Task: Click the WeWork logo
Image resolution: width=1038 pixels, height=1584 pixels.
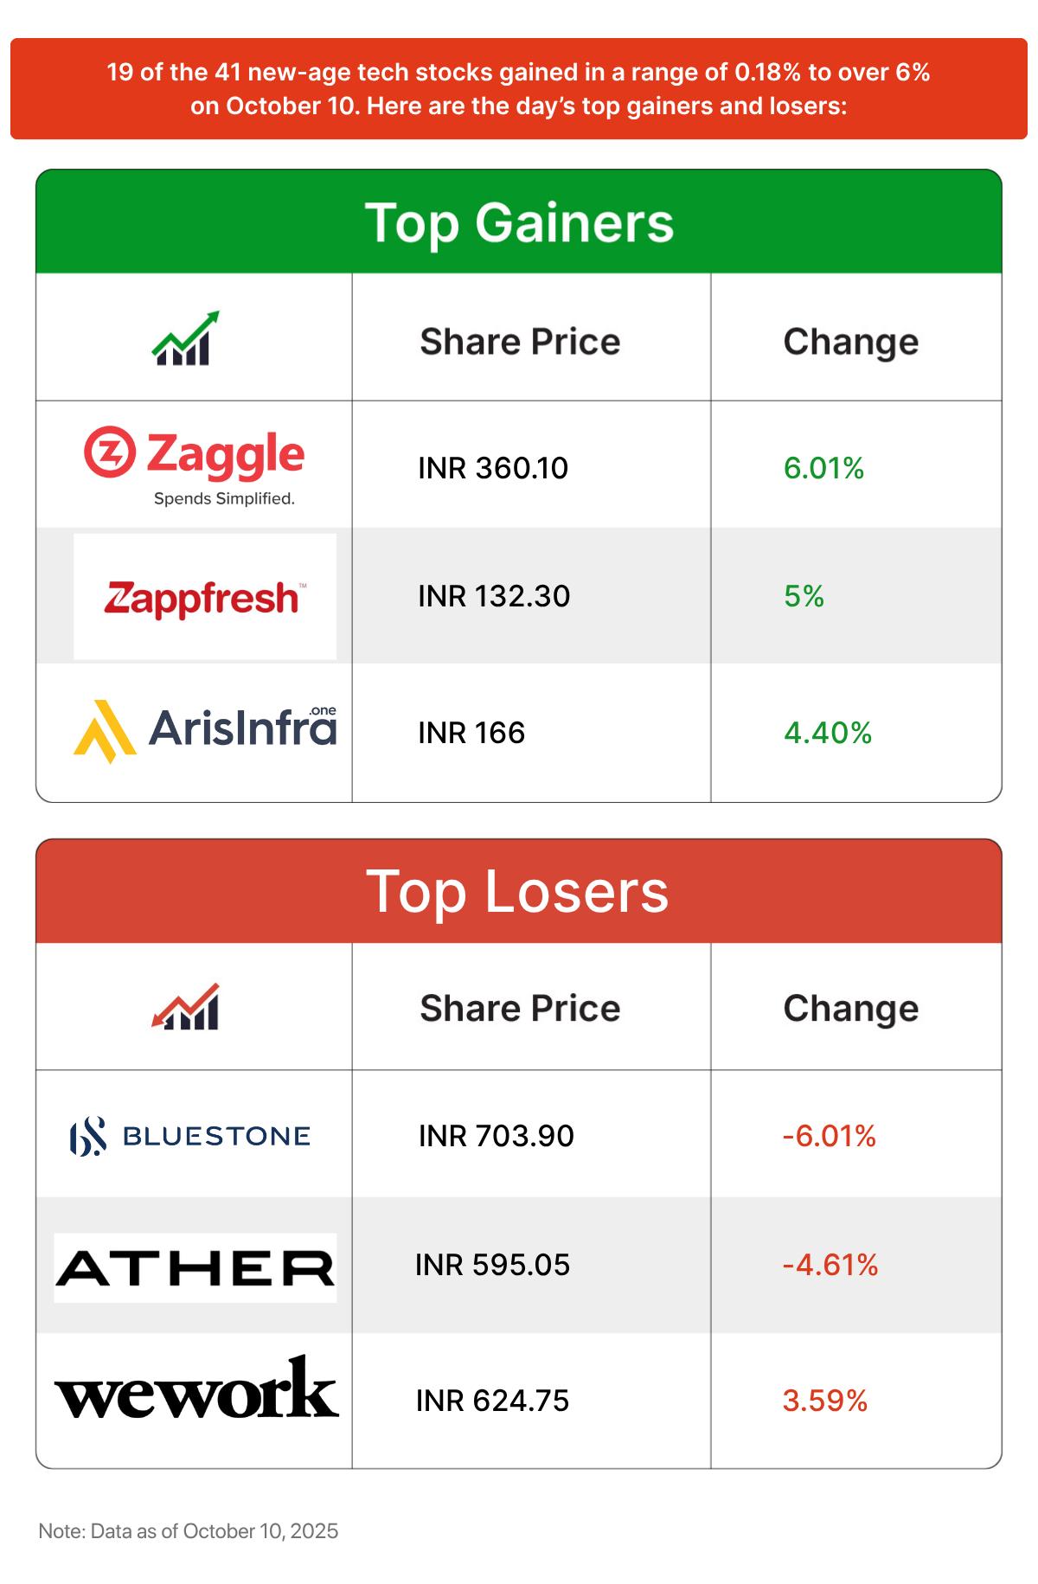Action: [x=196, y=1390]
